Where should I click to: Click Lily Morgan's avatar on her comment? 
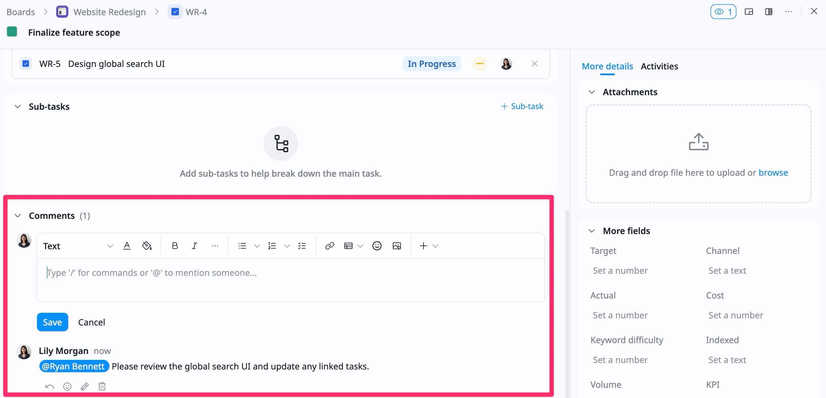tap(24, 352)
